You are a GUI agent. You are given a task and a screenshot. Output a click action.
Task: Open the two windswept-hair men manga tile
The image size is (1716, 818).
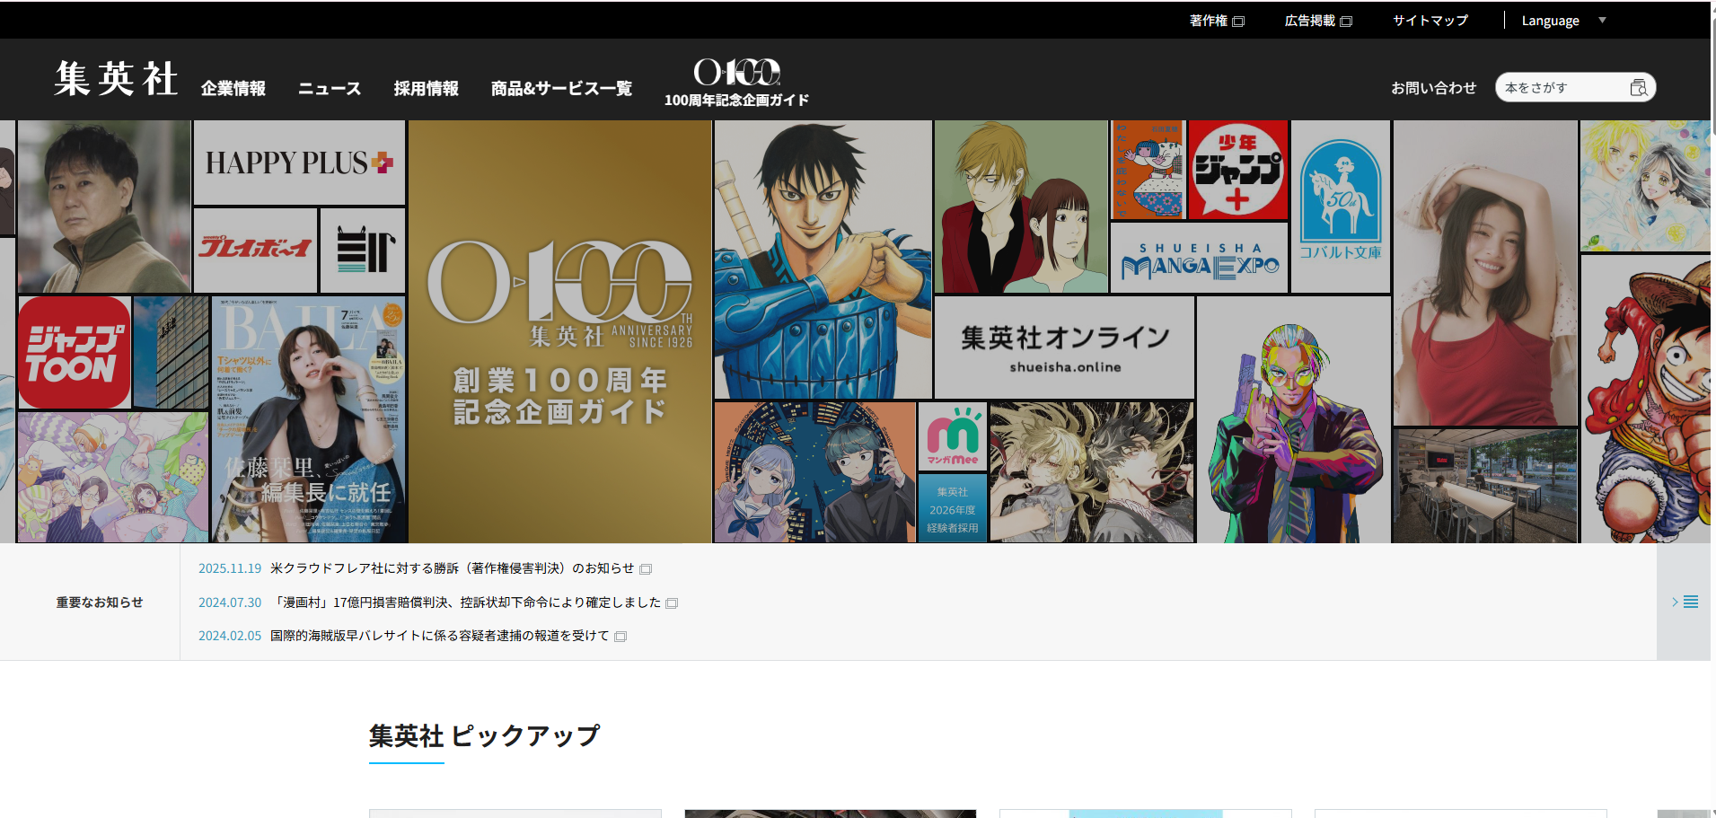tap(1092, 472)
